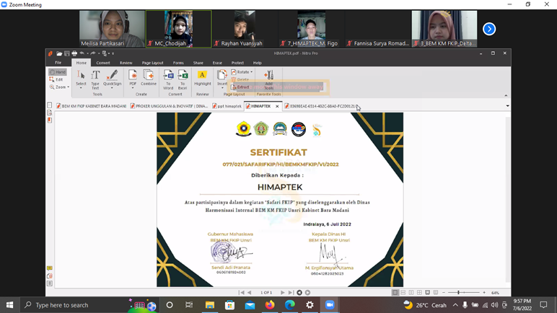Open the File menu
The width and height of the screenshot is (557, 313).
[58, 63]
